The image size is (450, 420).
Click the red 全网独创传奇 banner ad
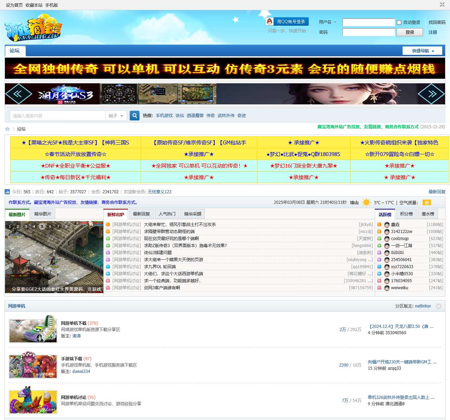click(225, 68)
